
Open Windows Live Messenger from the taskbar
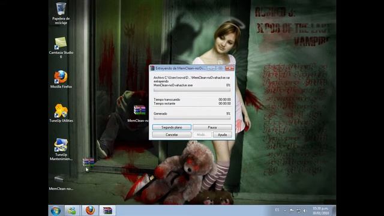click(x=72, y=211)
